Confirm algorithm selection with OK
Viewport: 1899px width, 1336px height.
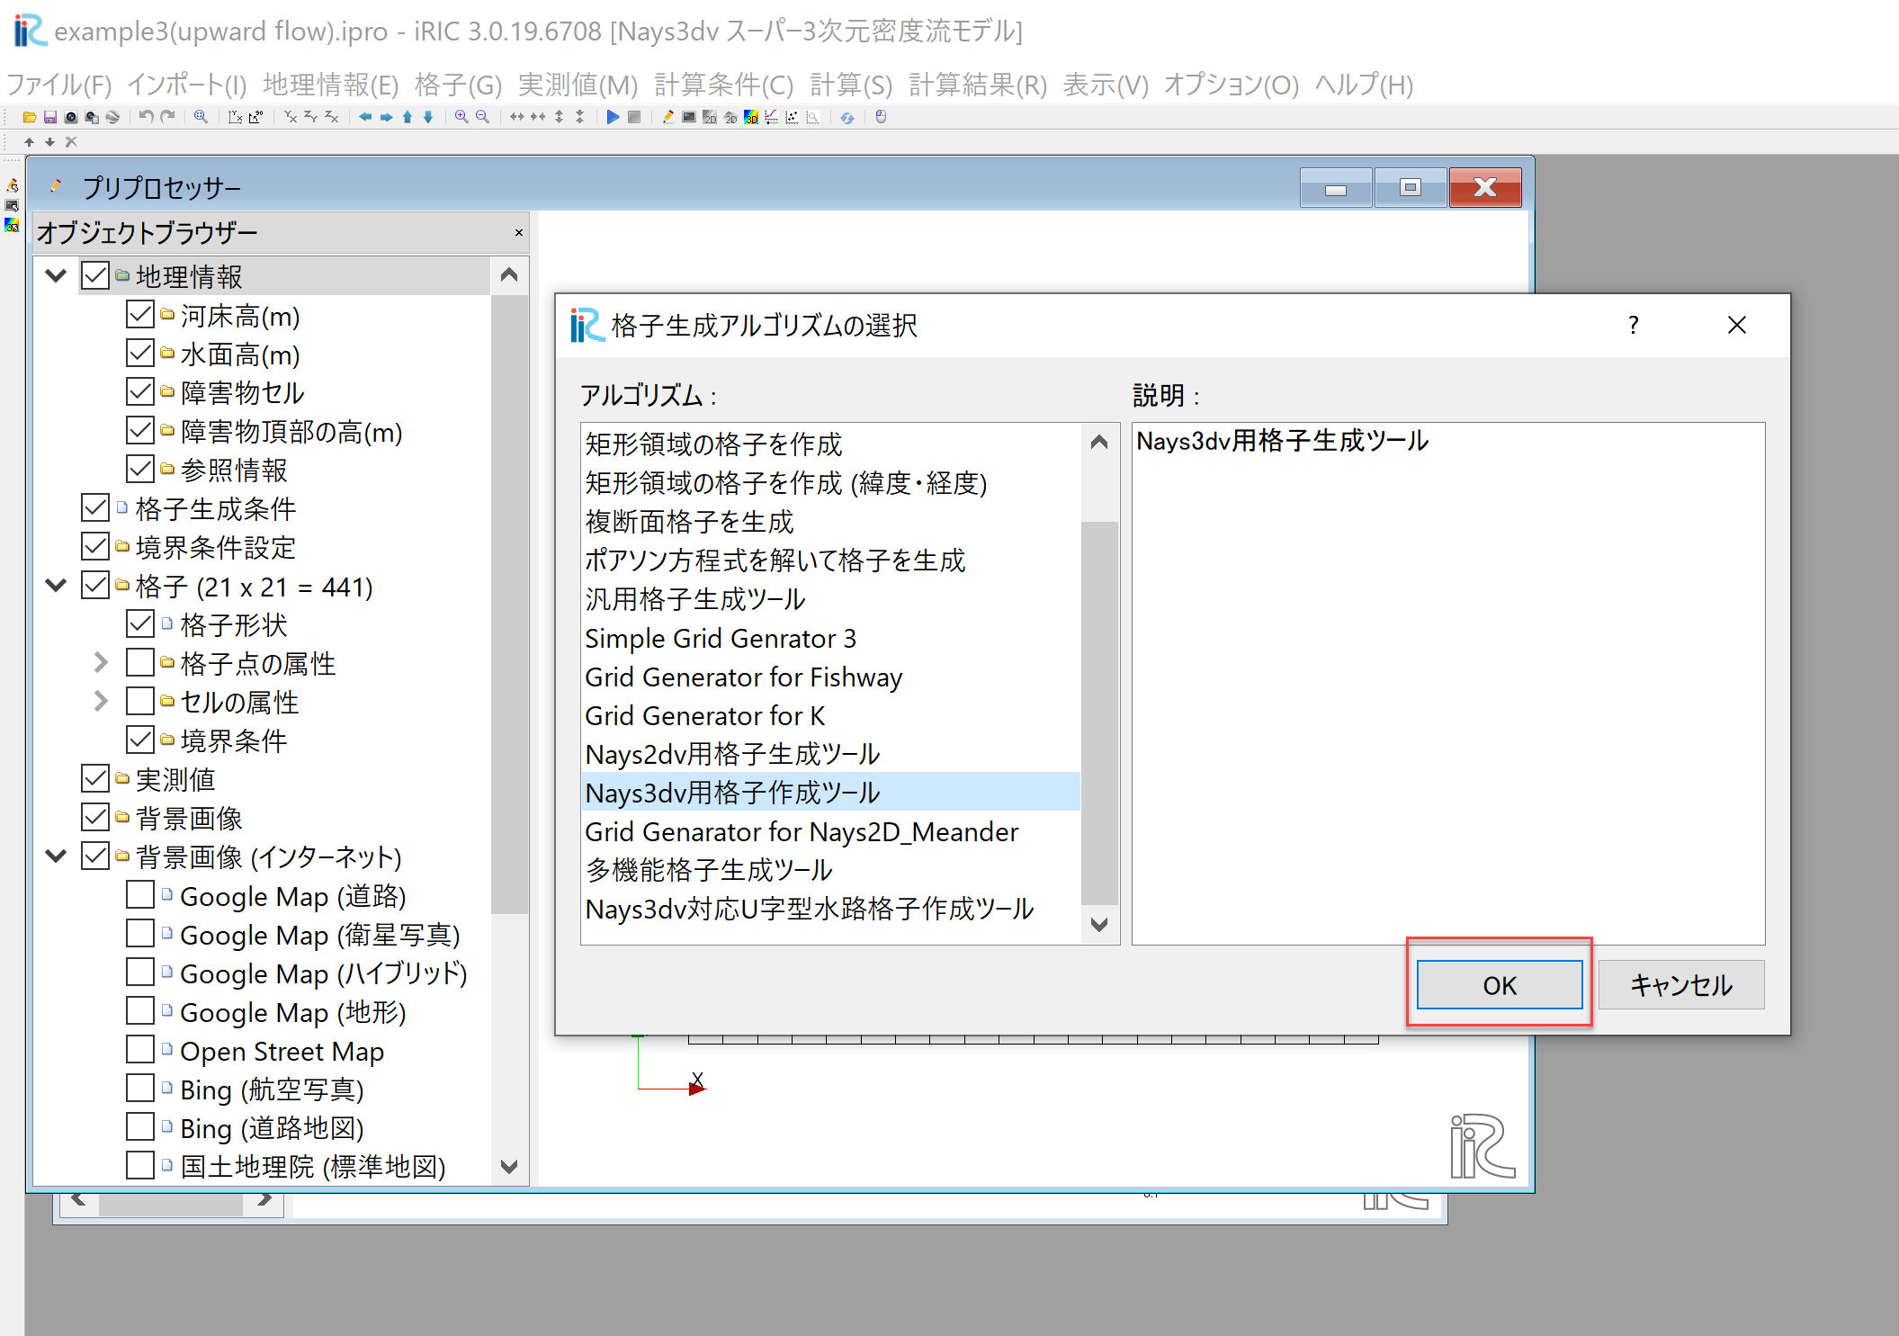pos(1500,985)
